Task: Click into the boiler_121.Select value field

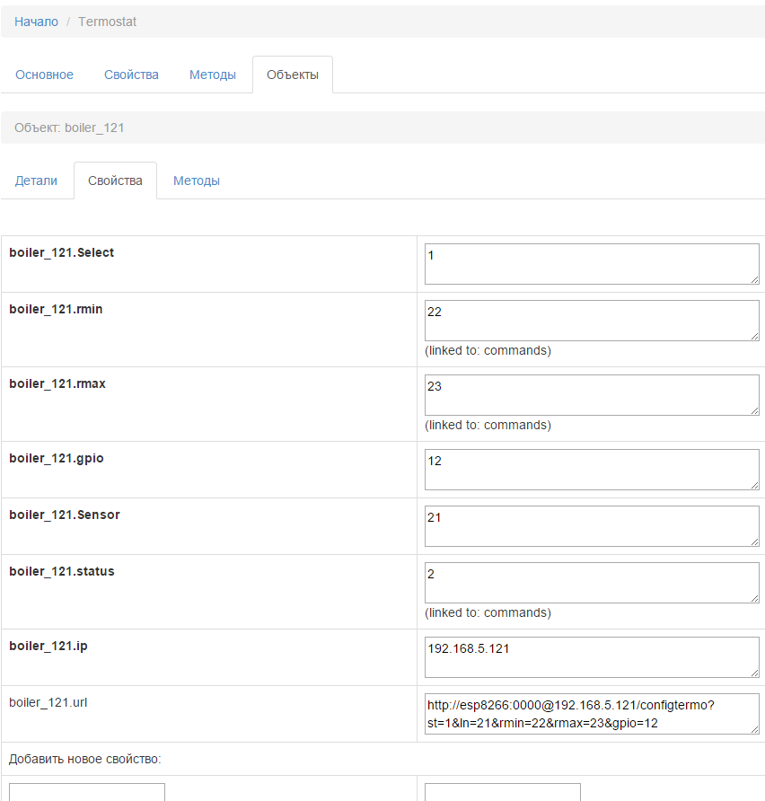Action: point(591,264)
